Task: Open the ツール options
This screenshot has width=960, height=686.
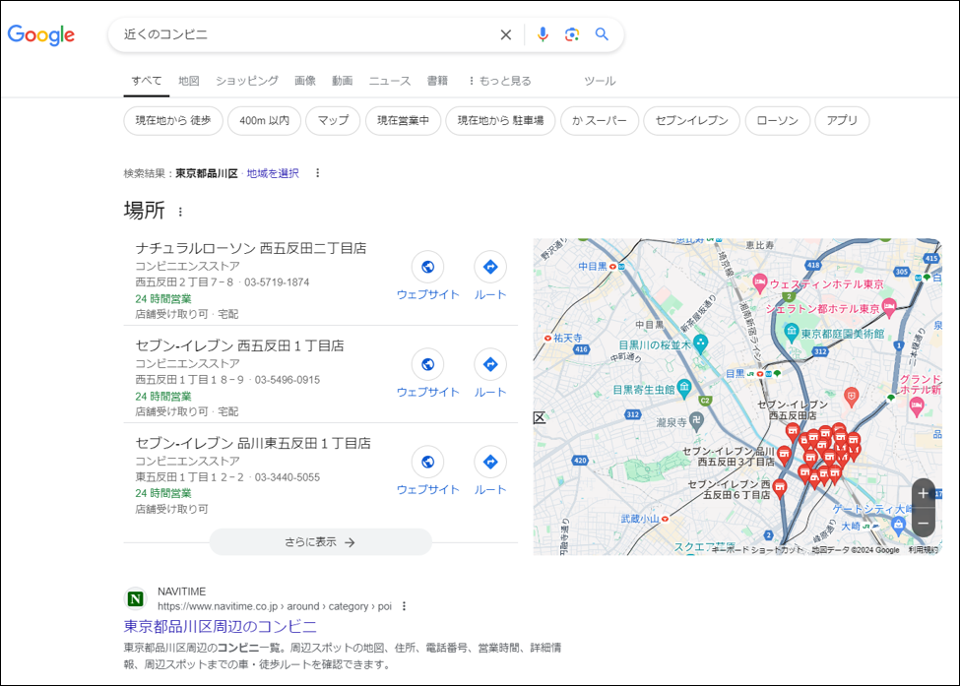Action: click(600, 81)
